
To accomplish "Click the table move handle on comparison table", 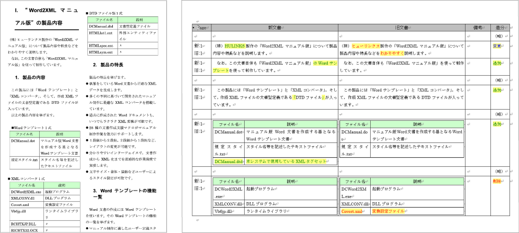I will [x=193, y=26].
